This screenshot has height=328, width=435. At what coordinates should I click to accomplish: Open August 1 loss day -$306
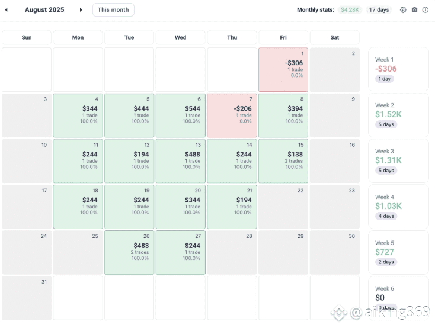pyautogui.click(x=283, y=70)
